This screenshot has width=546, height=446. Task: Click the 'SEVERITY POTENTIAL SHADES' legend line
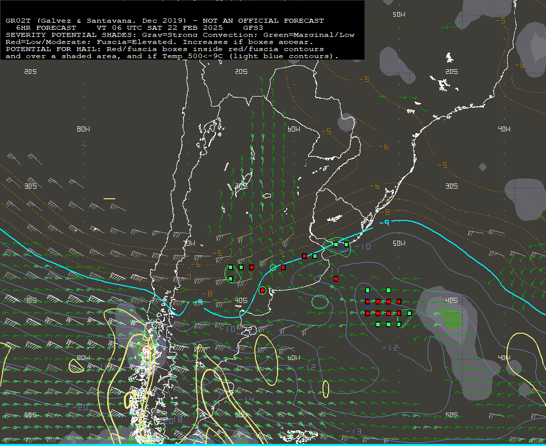pos(179,35)
